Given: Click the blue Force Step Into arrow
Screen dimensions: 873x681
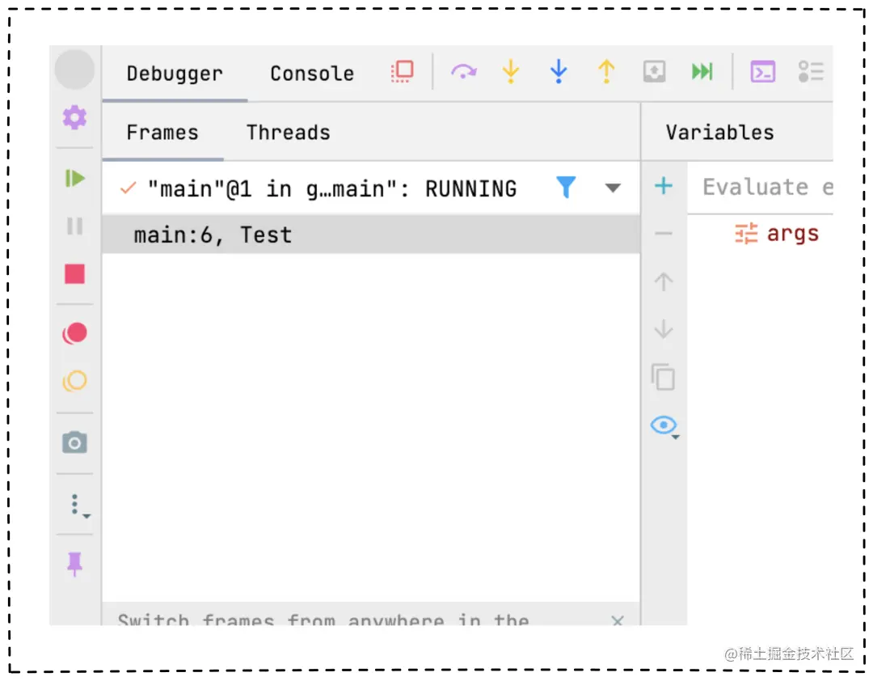Looking at the screenshot, I should point(559,71).
